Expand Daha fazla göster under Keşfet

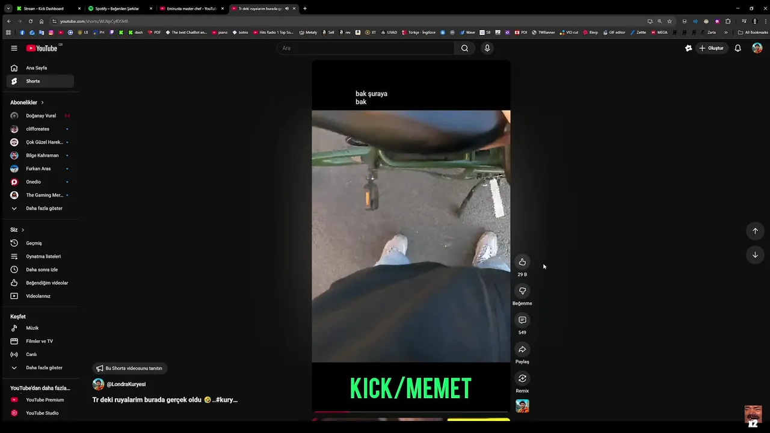click(40, 367)
